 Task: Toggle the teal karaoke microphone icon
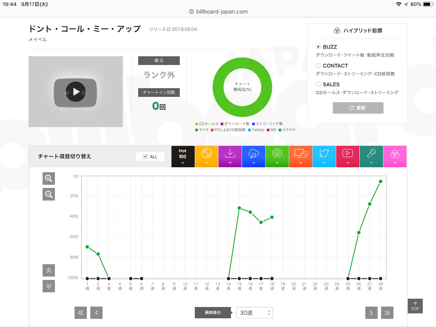click(371, 157)
